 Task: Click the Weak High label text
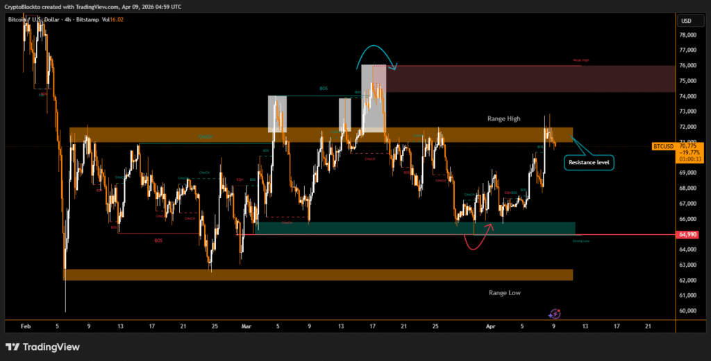(580, 61)
